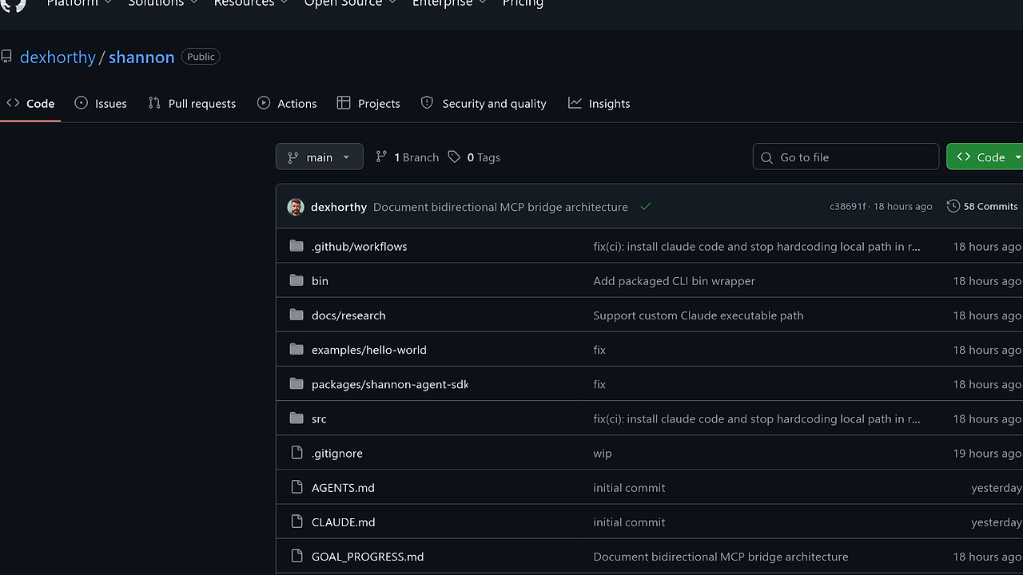The height and width of the screenshot is (575, 1023).
Task: Open the latest commit message in the commit bar
Action: (500, 207)
